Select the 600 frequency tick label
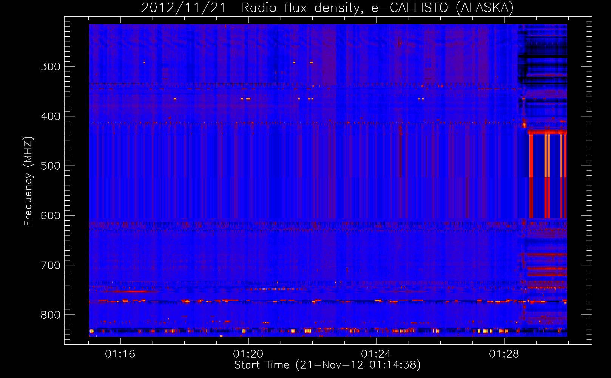The height and width of the screenshot is (378, 611). [51, 216]
